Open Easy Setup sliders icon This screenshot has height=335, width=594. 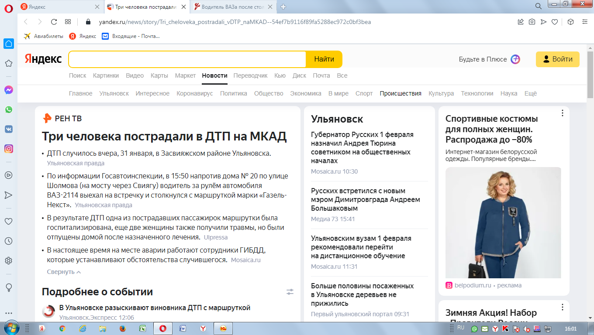(584, 22)
